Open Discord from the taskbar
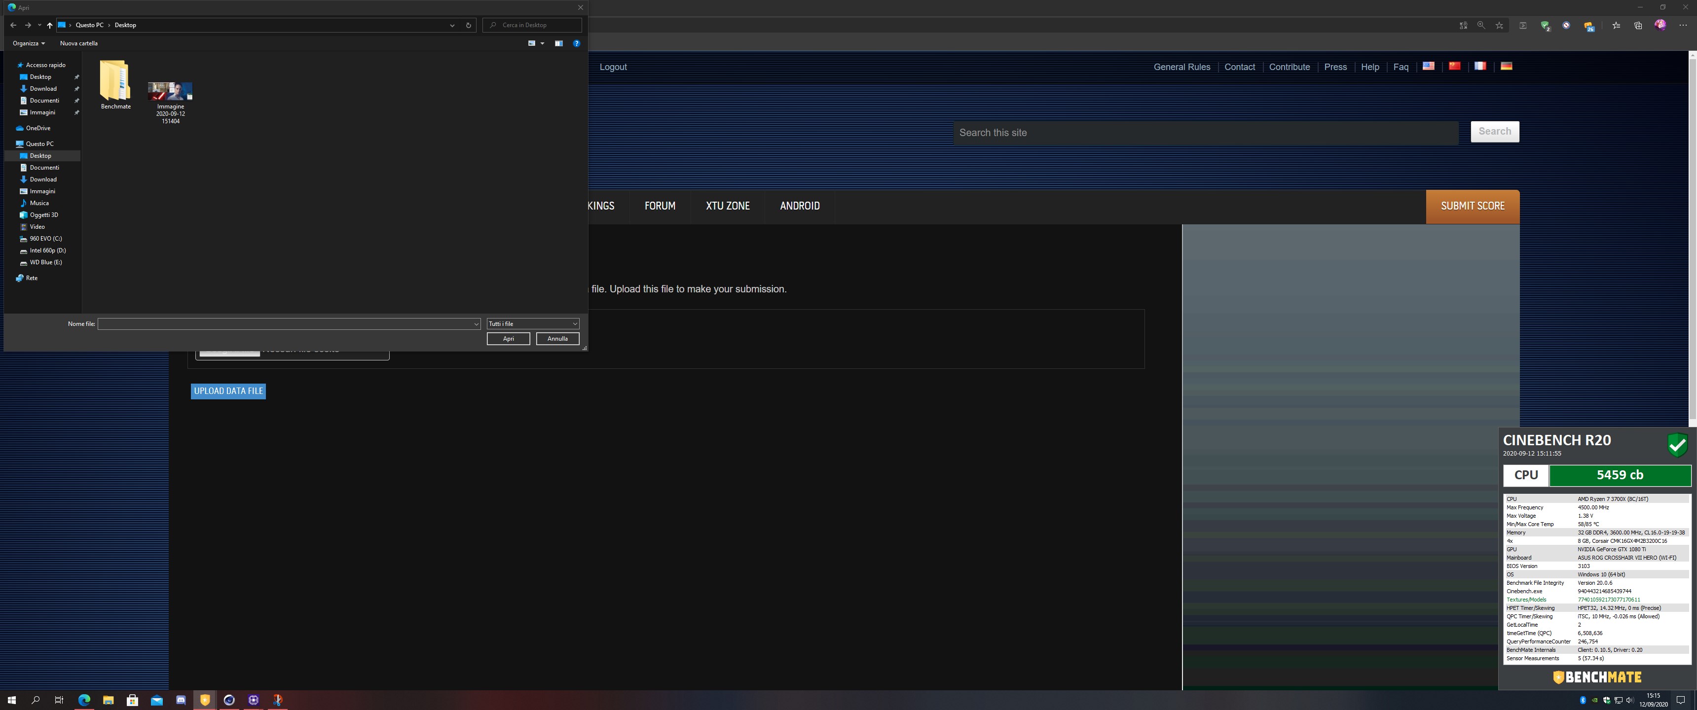The image size is (1697, 710). 181,700
